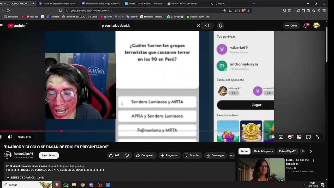Open zoom control in address bar
The image size is (334, 188).
point(225,11)
